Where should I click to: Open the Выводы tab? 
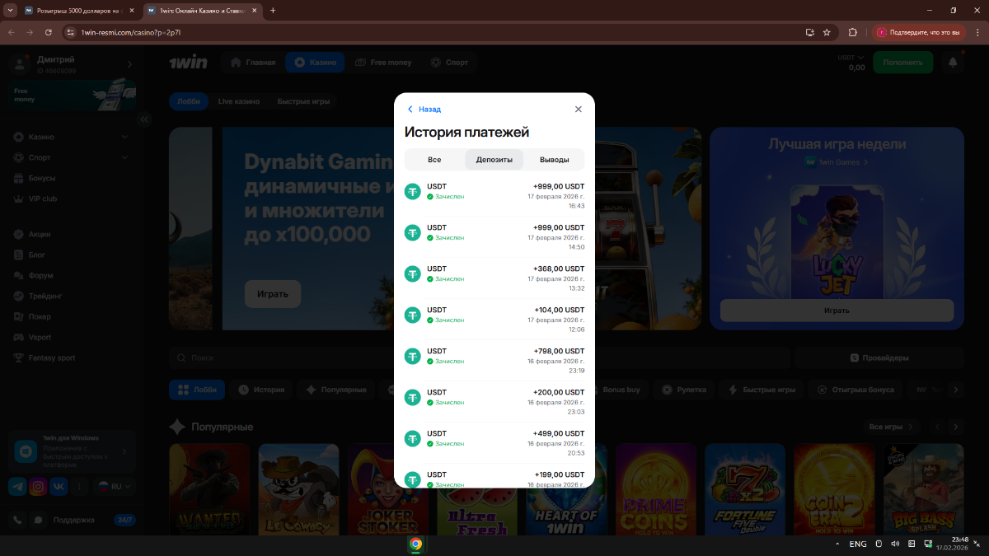(x=554, y=160)
